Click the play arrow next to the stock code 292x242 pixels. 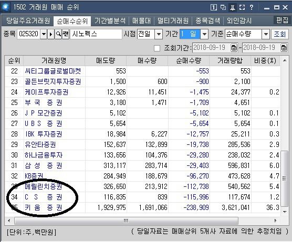pos(50,34)
